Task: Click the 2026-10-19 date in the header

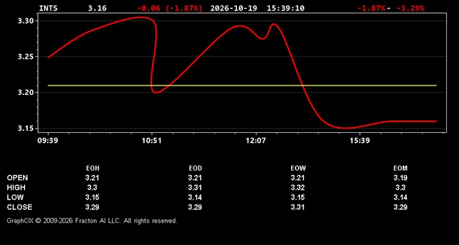Action: (x=234, y=8)
